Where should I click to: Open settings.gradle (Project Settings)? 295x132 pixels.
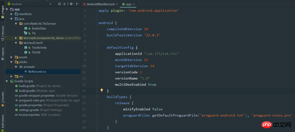coord(41,110)
